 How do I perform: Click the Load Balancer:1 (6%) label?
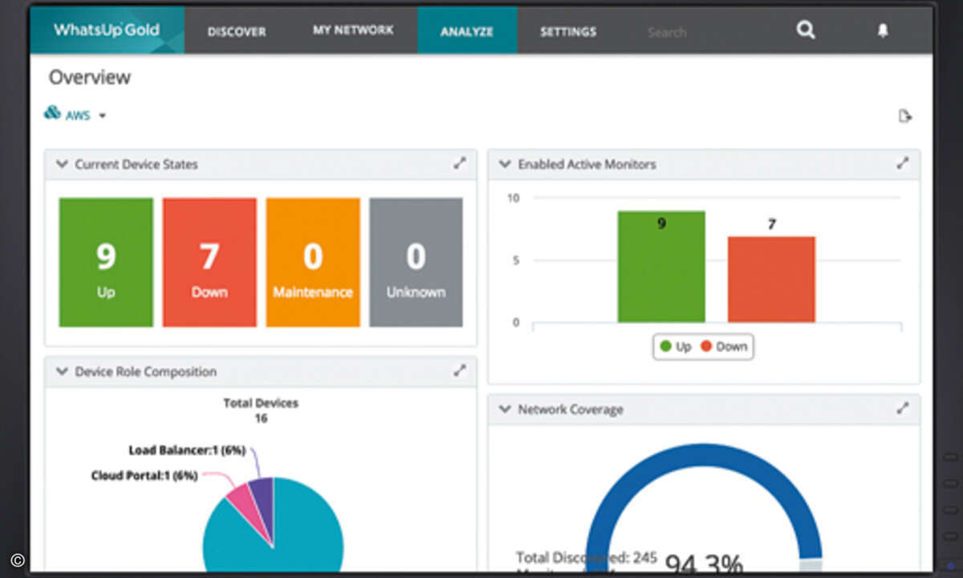tap(186, 450)
